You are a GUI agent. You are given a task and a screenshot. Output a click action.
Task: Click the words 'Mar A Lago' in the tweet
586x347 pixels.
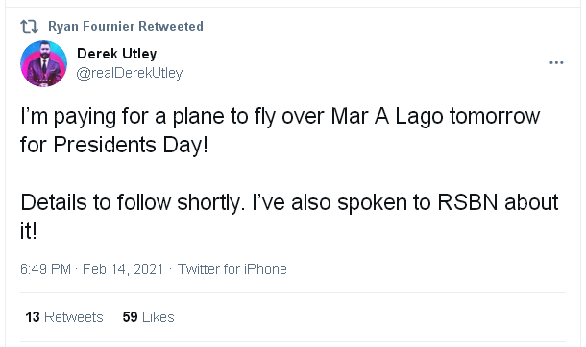click(x=387, y=117)
